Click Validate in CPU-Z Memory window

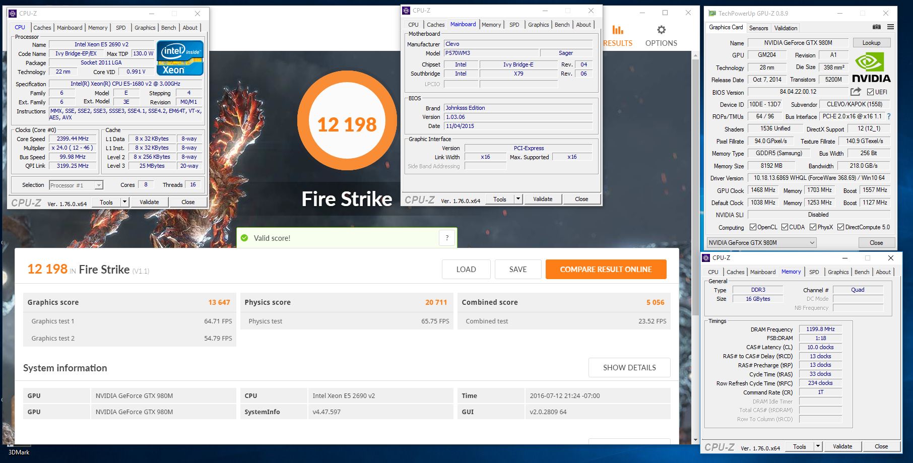pyautogui.click(x=842, y=446)
